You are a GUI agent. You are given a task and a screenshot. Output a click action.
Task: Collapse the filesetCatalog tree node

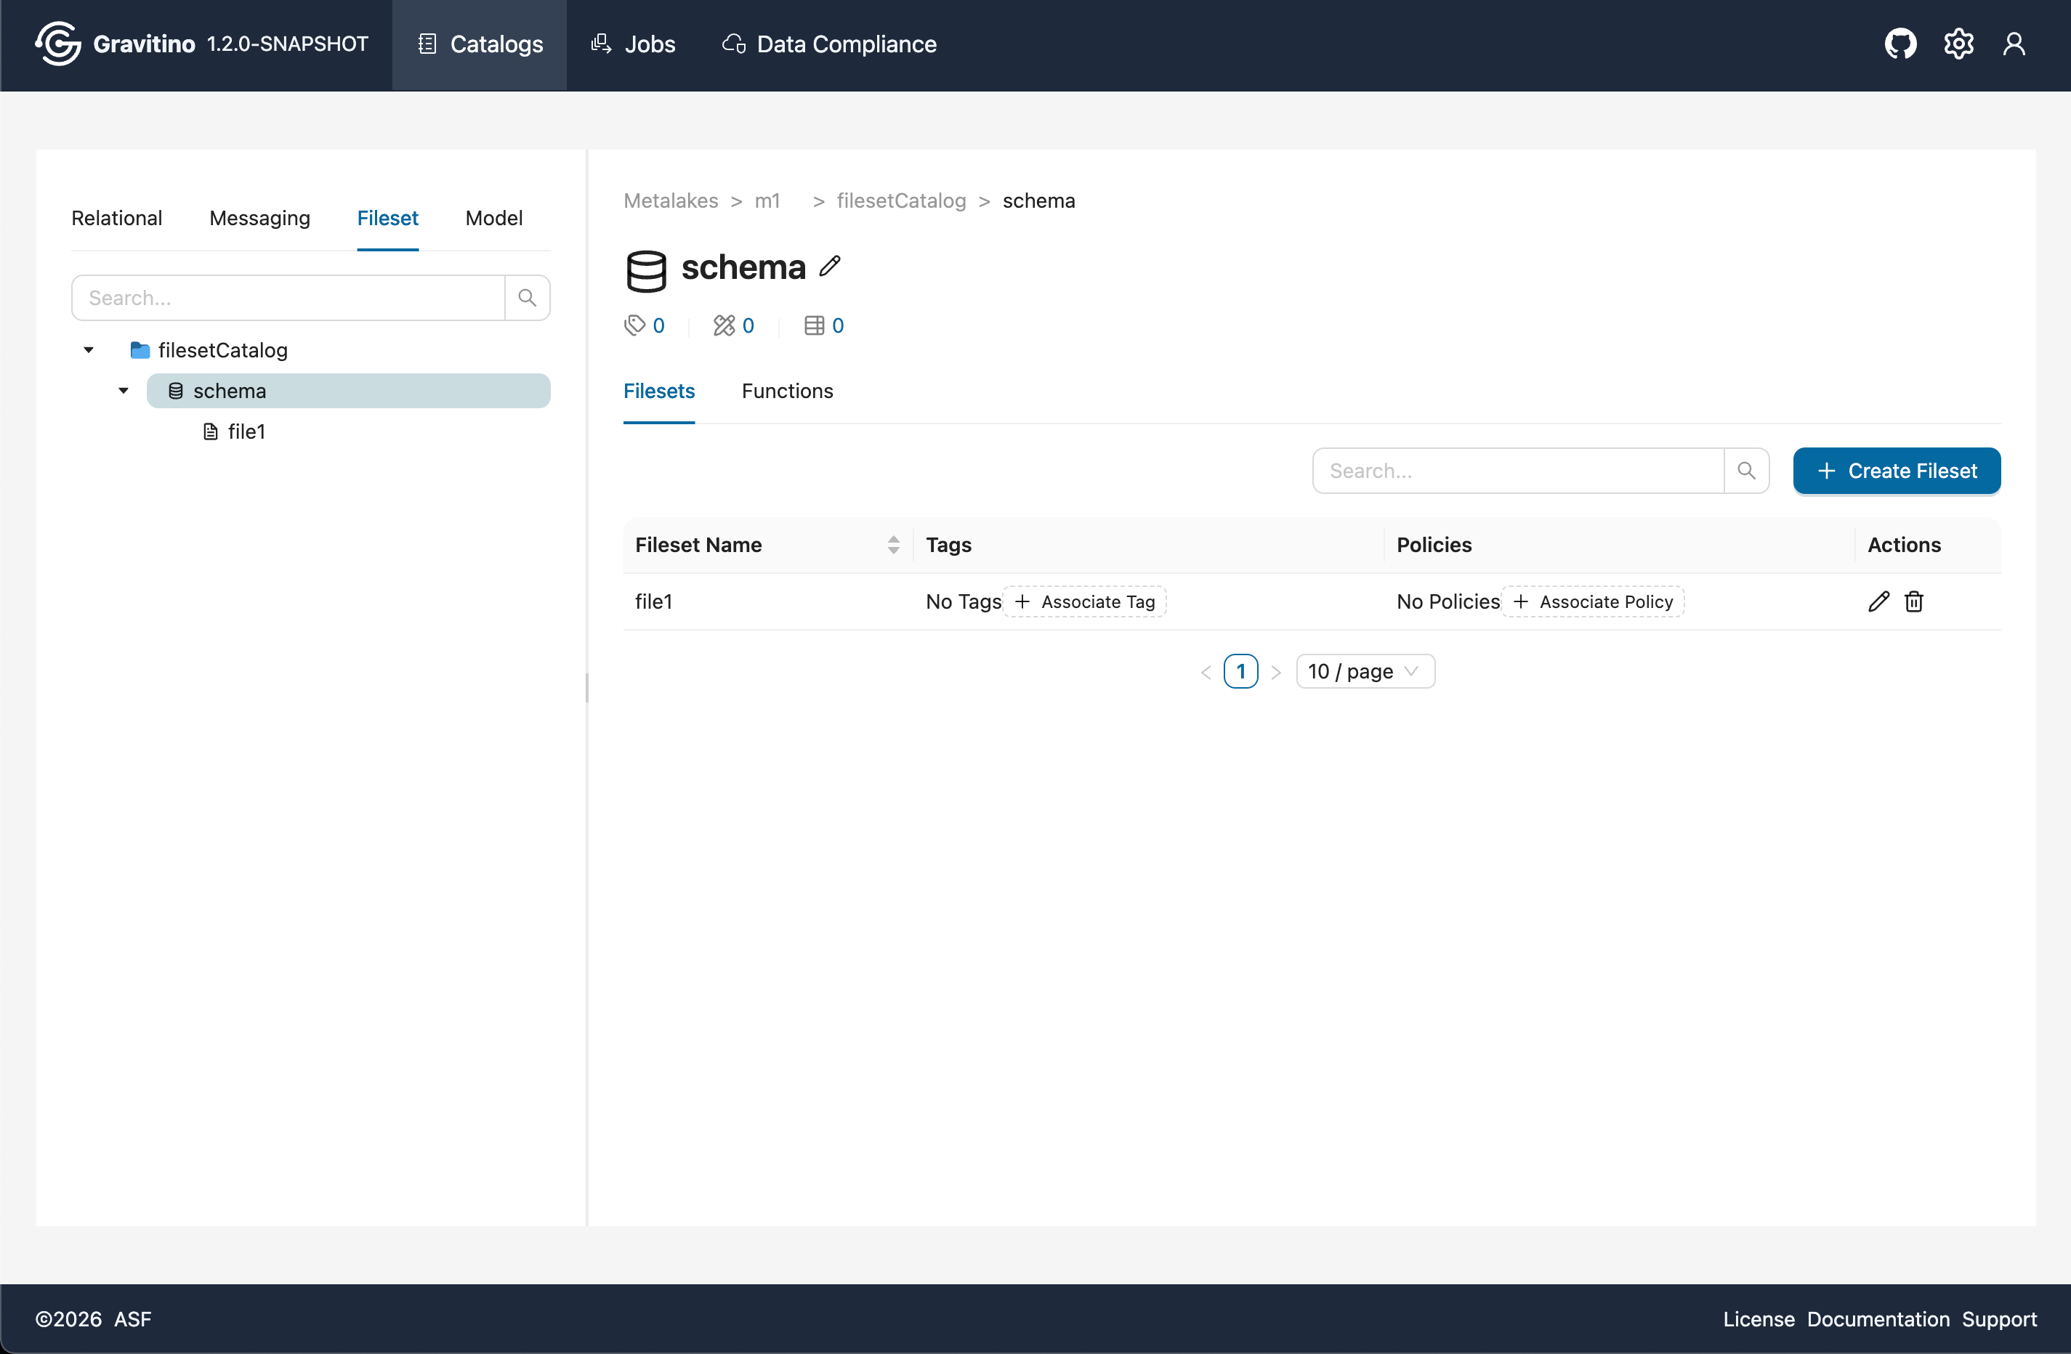tap(88, 349)
